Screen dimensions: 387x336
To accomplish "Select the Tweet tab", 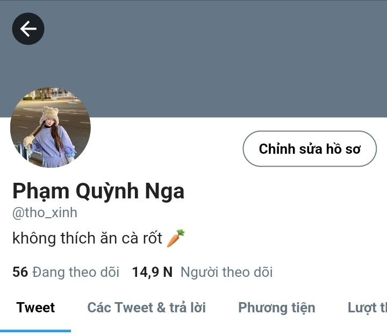I will click(35, 308).
